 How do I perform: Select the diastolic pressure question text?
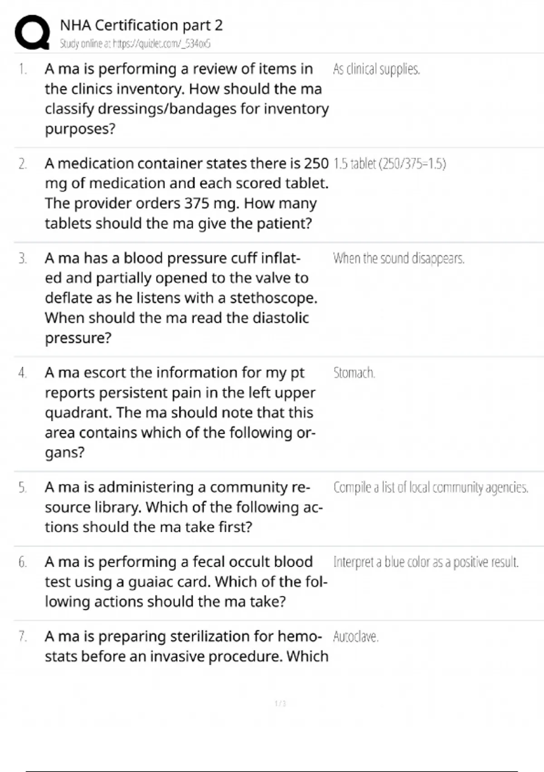pyautogui.click(x=180, y=297)
